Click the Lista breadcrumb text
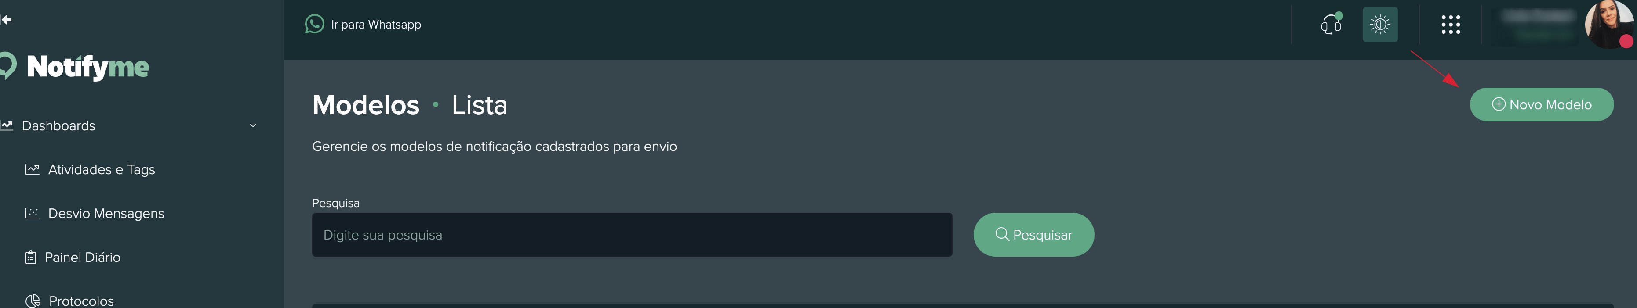1637x308 pixels. tap(479, 104)
